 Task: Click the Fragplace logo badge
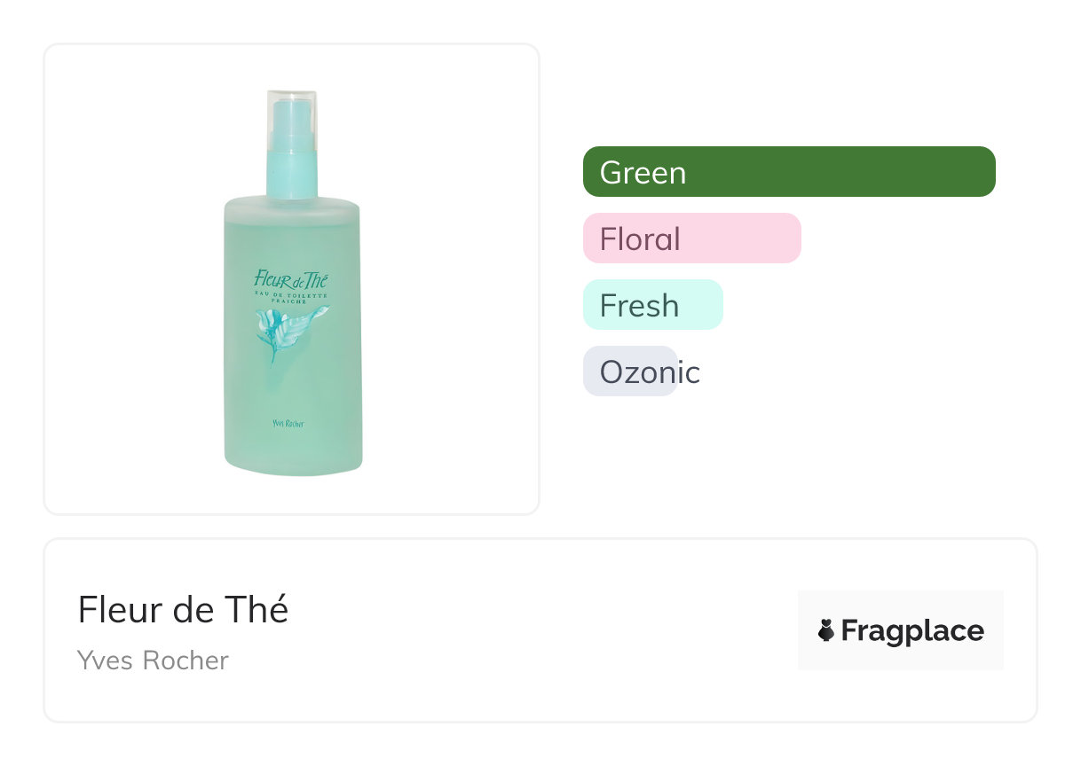[900, 630]
